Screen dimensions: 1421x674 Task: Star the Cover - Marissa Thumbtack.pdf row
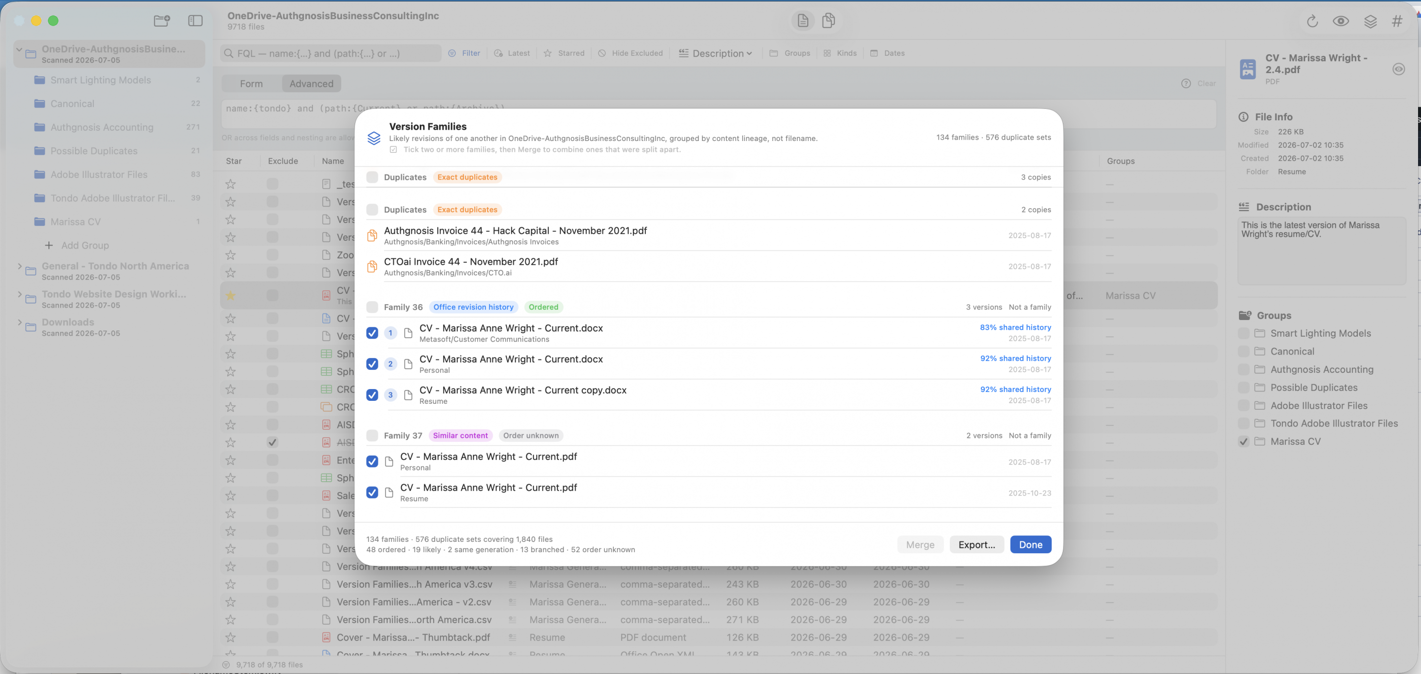pyautogui.click(x=230, y=638)
